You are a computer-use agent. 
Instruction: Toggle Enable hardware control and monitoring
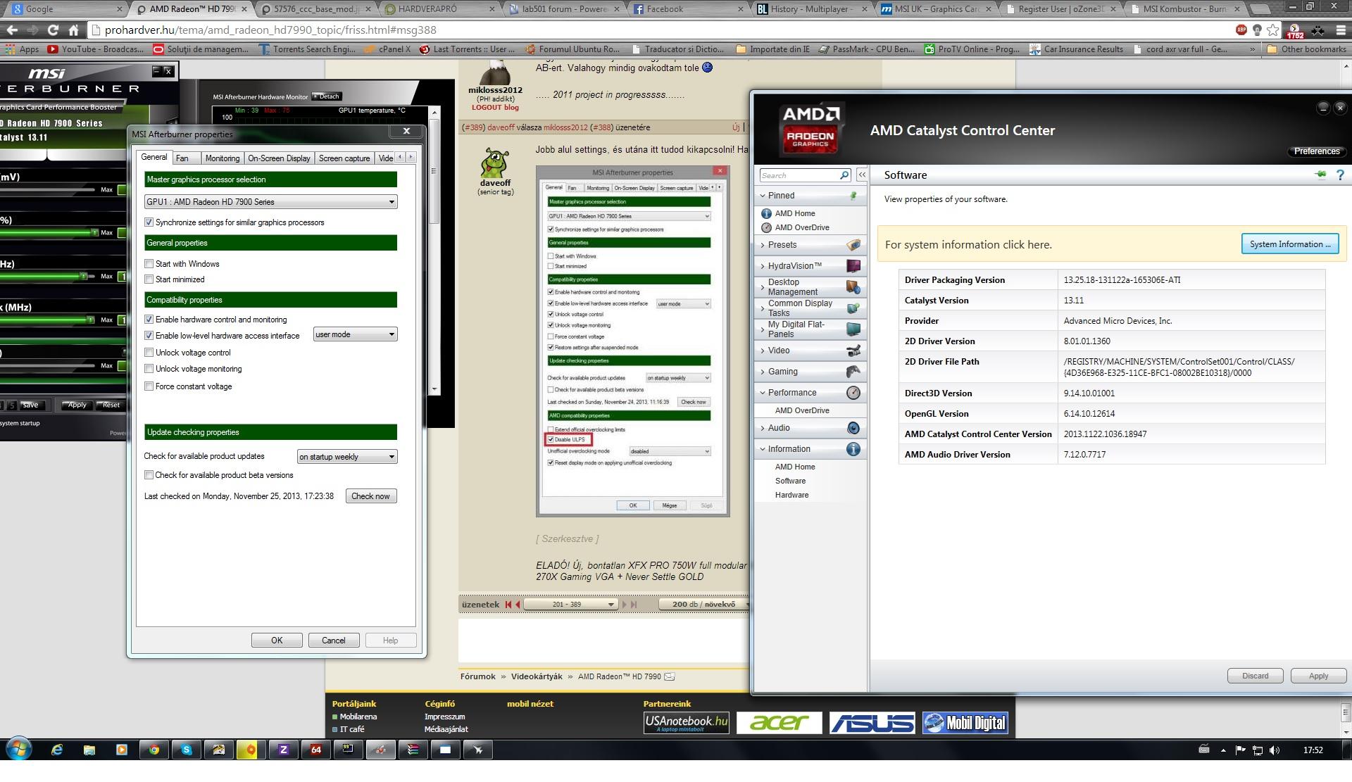tap(149, 320)
